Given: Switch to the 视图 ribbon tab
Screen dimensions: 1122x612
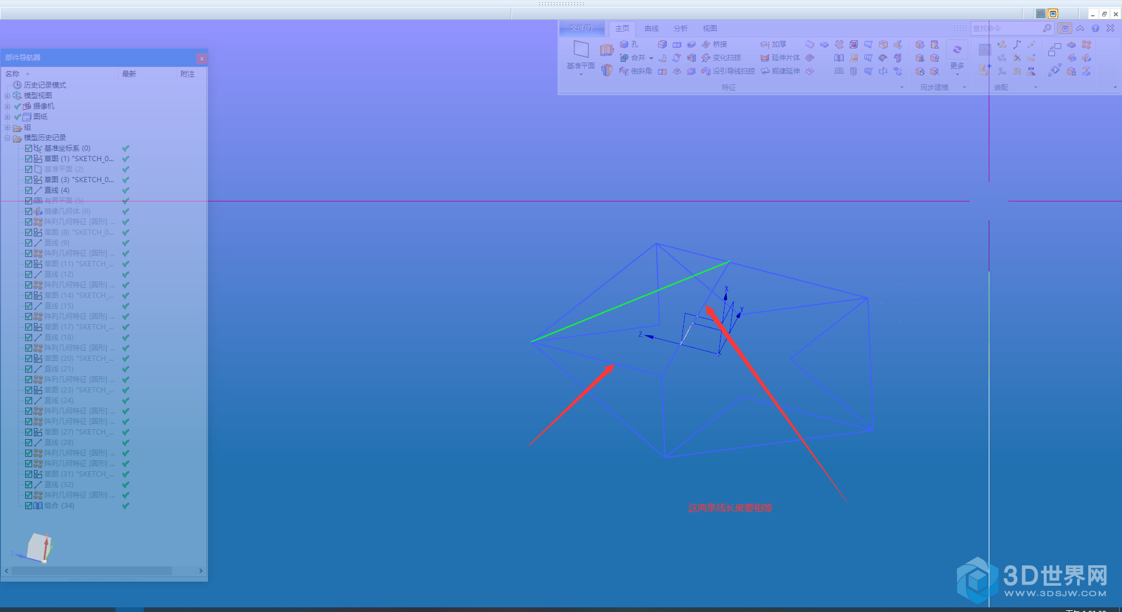Looking at the screenshot, I should pyautogui.click(x=710, y=28).
